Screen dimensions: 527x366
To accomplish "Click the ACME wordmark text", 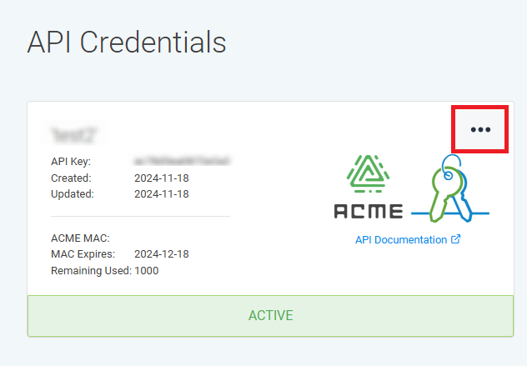I will [368, 211].
